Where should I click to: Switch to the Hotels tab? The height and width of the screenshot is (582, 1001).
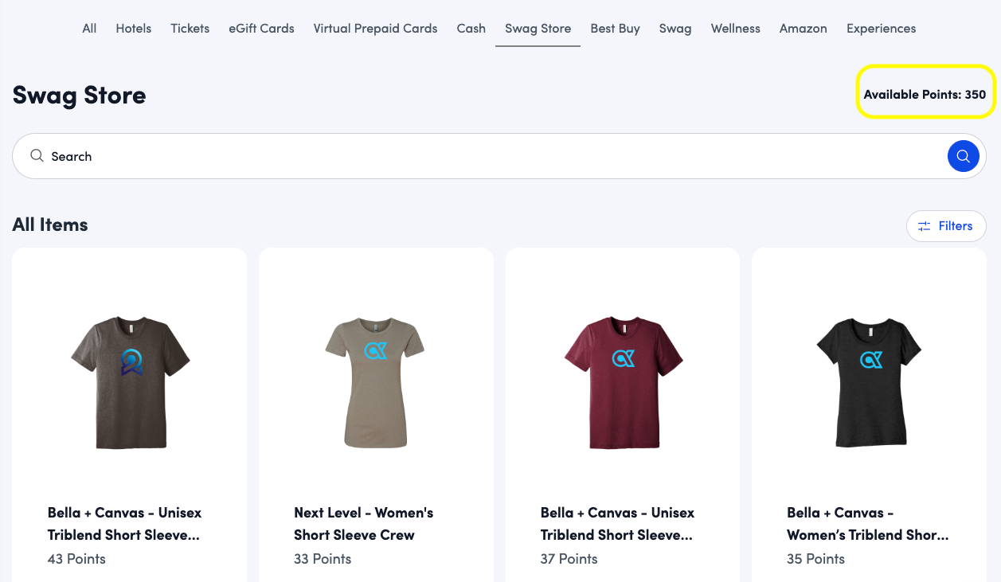point(133,29)
